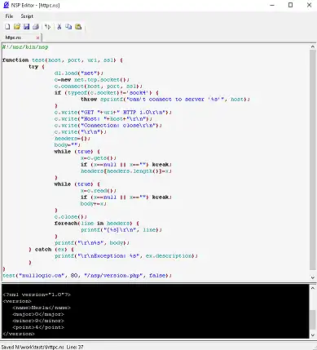Image resolution: width=317 pixels, height=350 pixels.
Task: Close the httpc.ns tab with red X
Action: (37, 38)
